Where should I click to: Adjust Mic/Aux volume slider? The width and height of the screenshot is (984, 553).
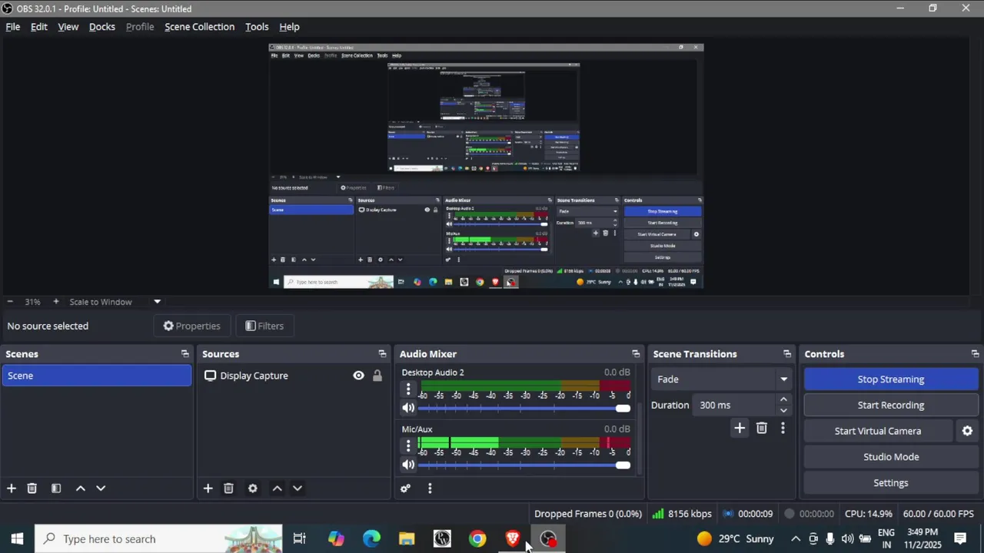[524, 465]
